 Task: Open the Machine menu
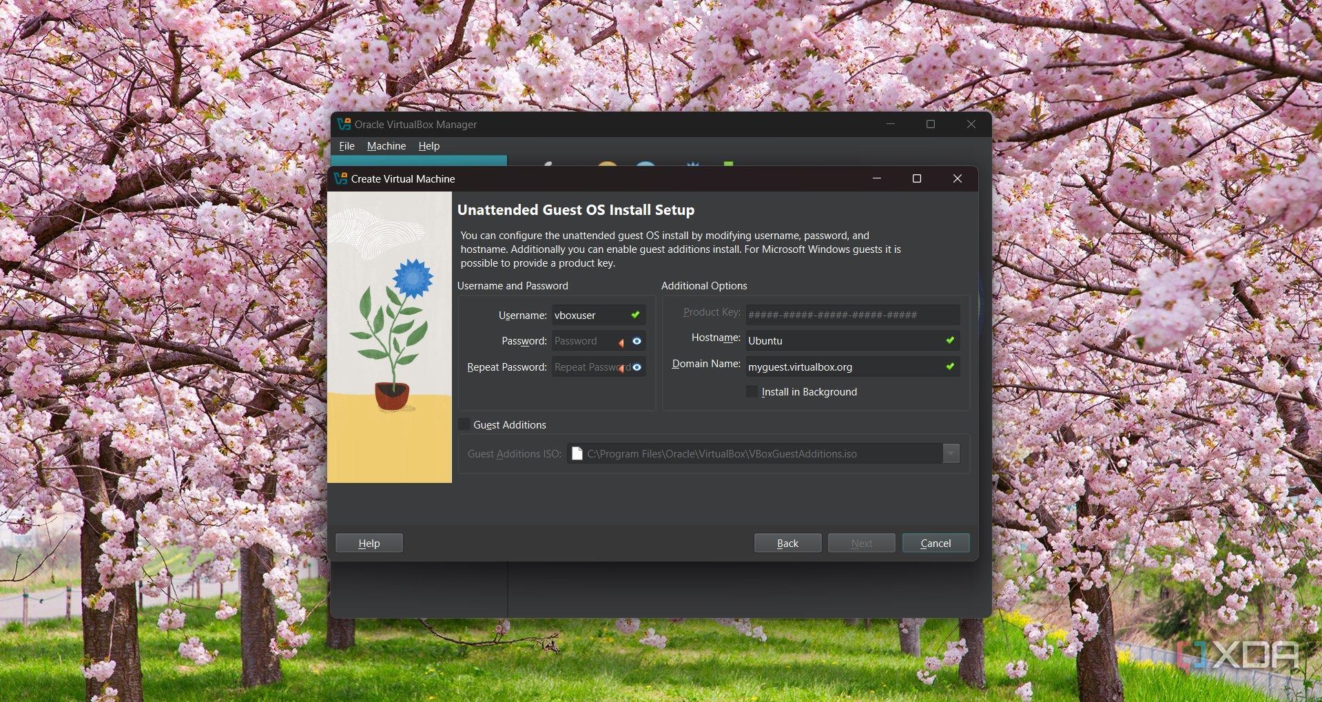[x=386, y=146]
